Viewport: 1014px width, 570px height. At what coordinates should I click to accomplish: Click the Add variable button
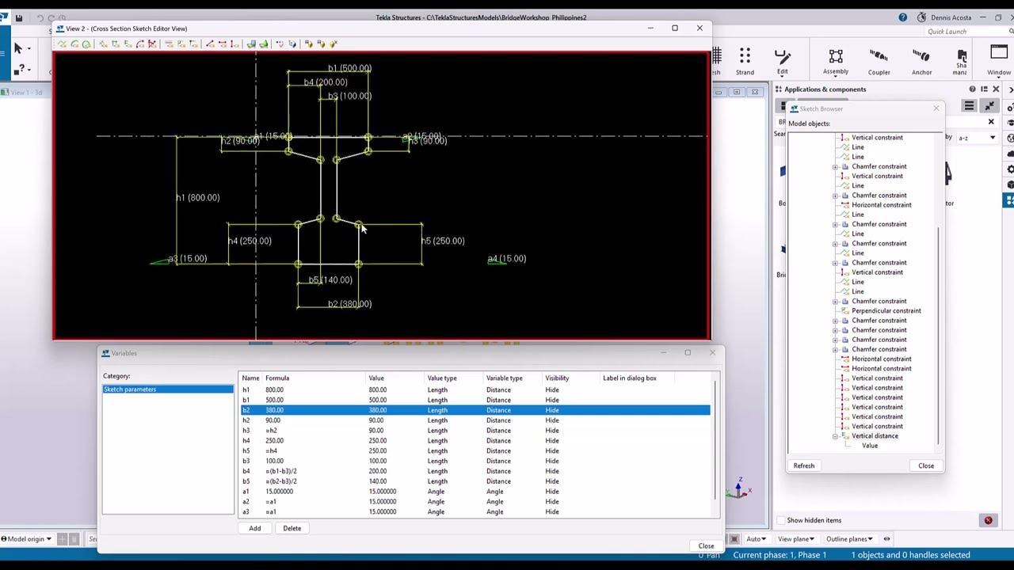(x=255, y=528)
